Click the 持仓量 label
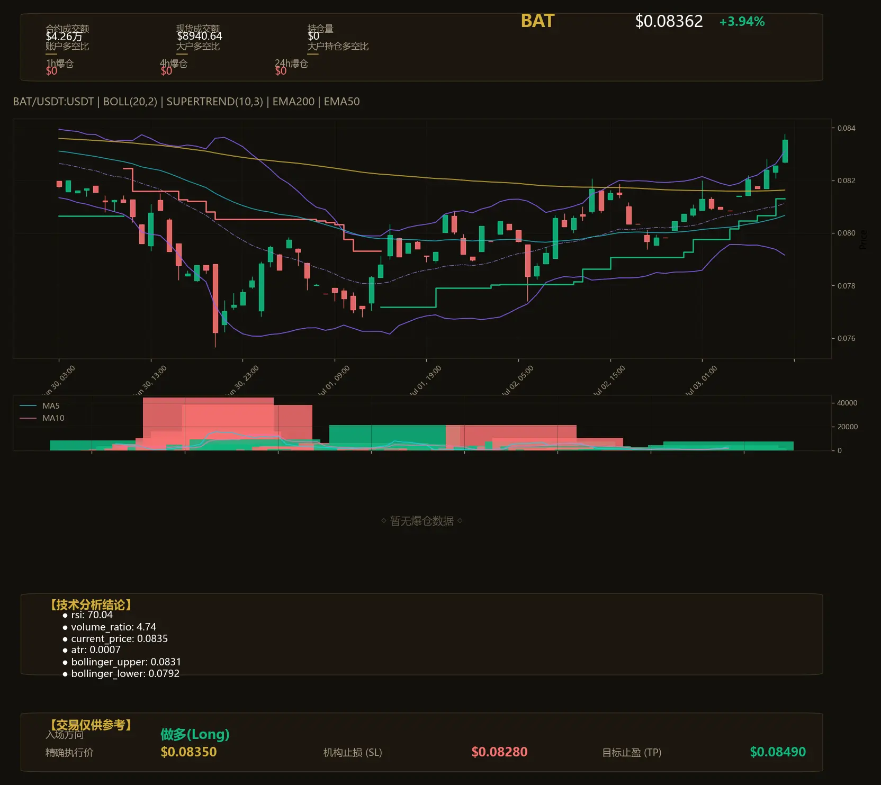The width and height of the screenshot is (881, 785). coord(320,29)
